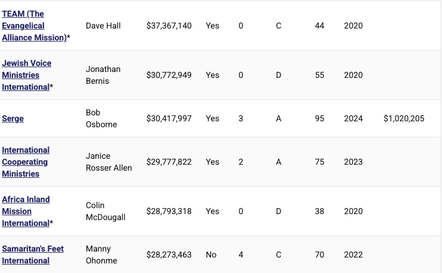The width and height of the screenshot is (442, 273).
Task: Open the Jewish Voice Ministries International link
Action: click(26, 75)
